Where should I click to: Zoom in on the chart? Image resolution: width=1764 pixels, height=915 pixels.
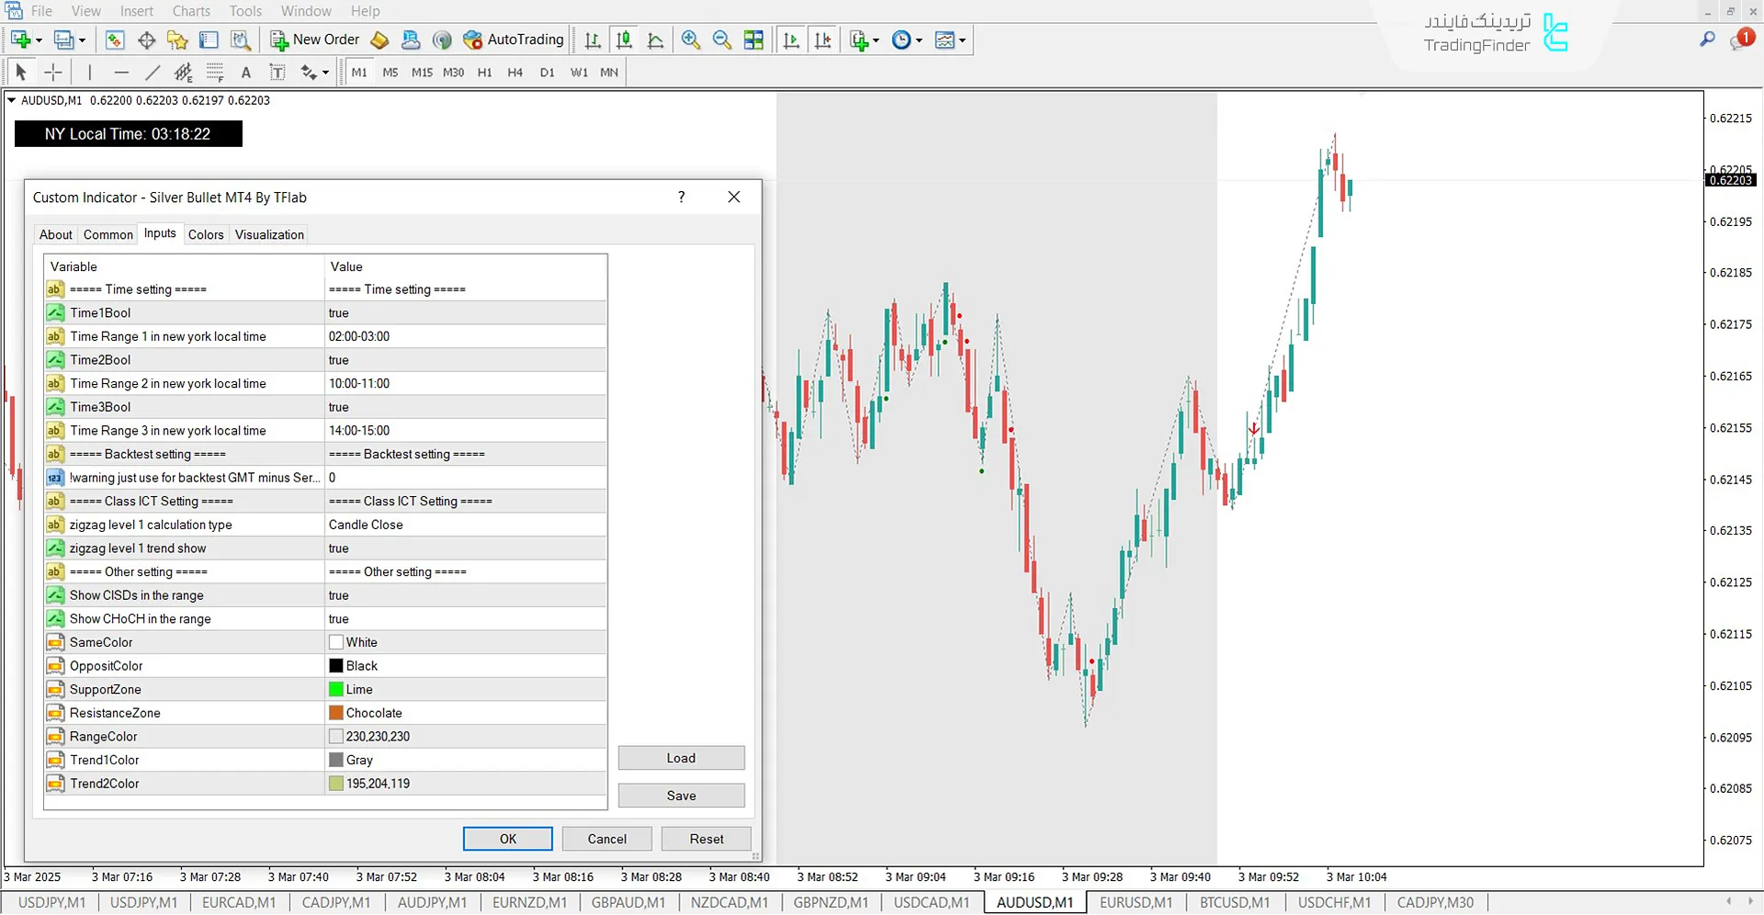pyautogui.click(x=690, y=40)
